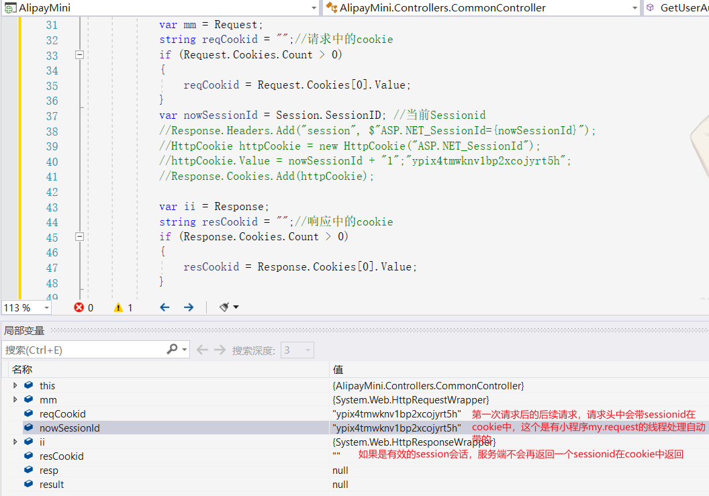Click 'Session.SessionID' in line 37
The width and height of the screenshot is (709, 496).
pos(328,115)
